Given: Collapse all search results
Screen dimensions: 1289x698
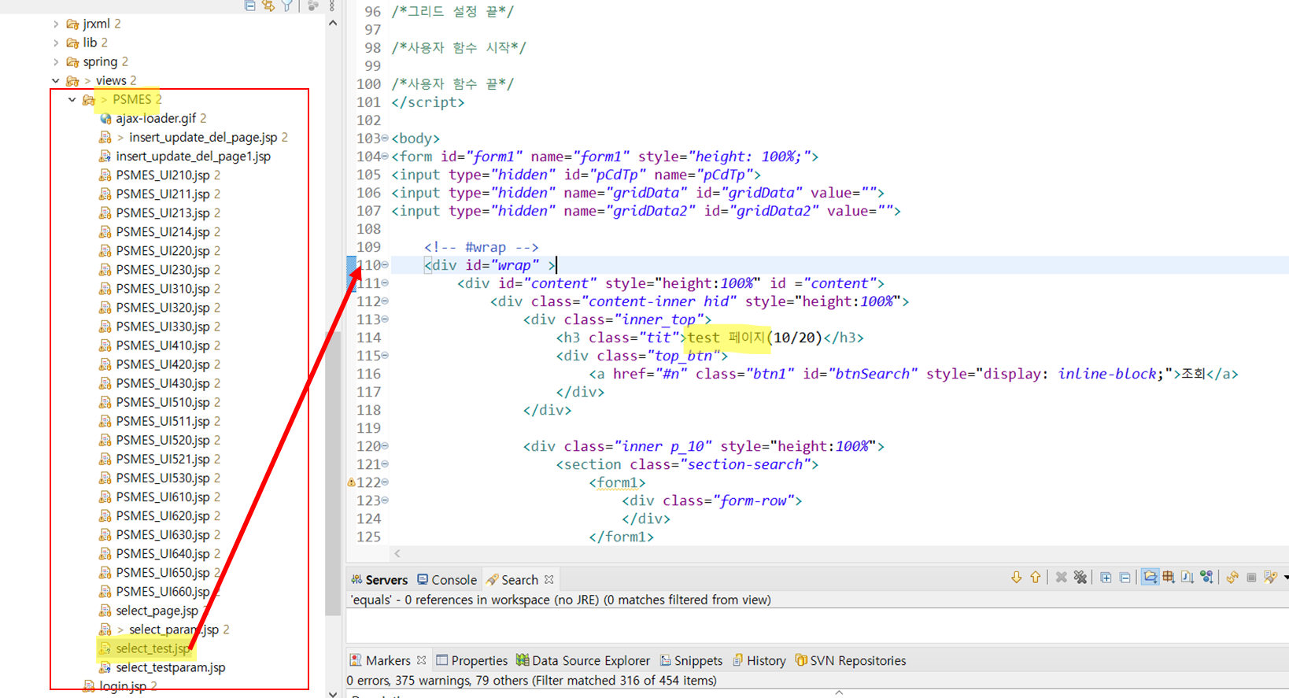Looking at the screenshot, I should [1125, 578].
